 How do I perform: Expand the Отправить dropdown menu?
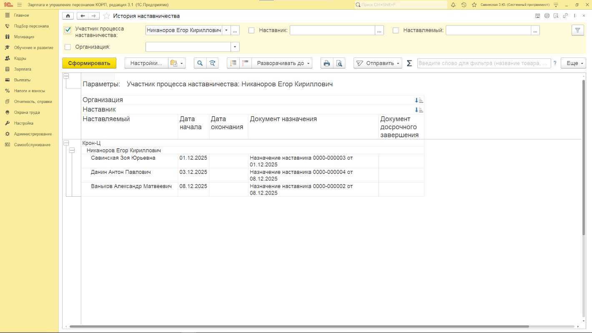coord(378,63)
